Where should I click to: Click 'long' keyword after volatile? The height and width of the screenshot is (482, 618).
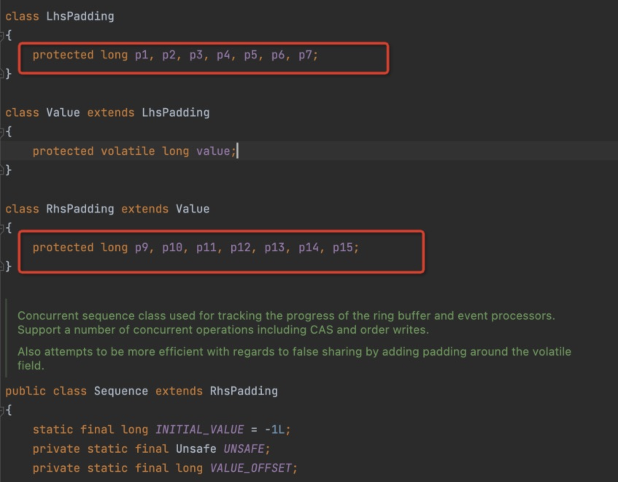tap(175, 151)
